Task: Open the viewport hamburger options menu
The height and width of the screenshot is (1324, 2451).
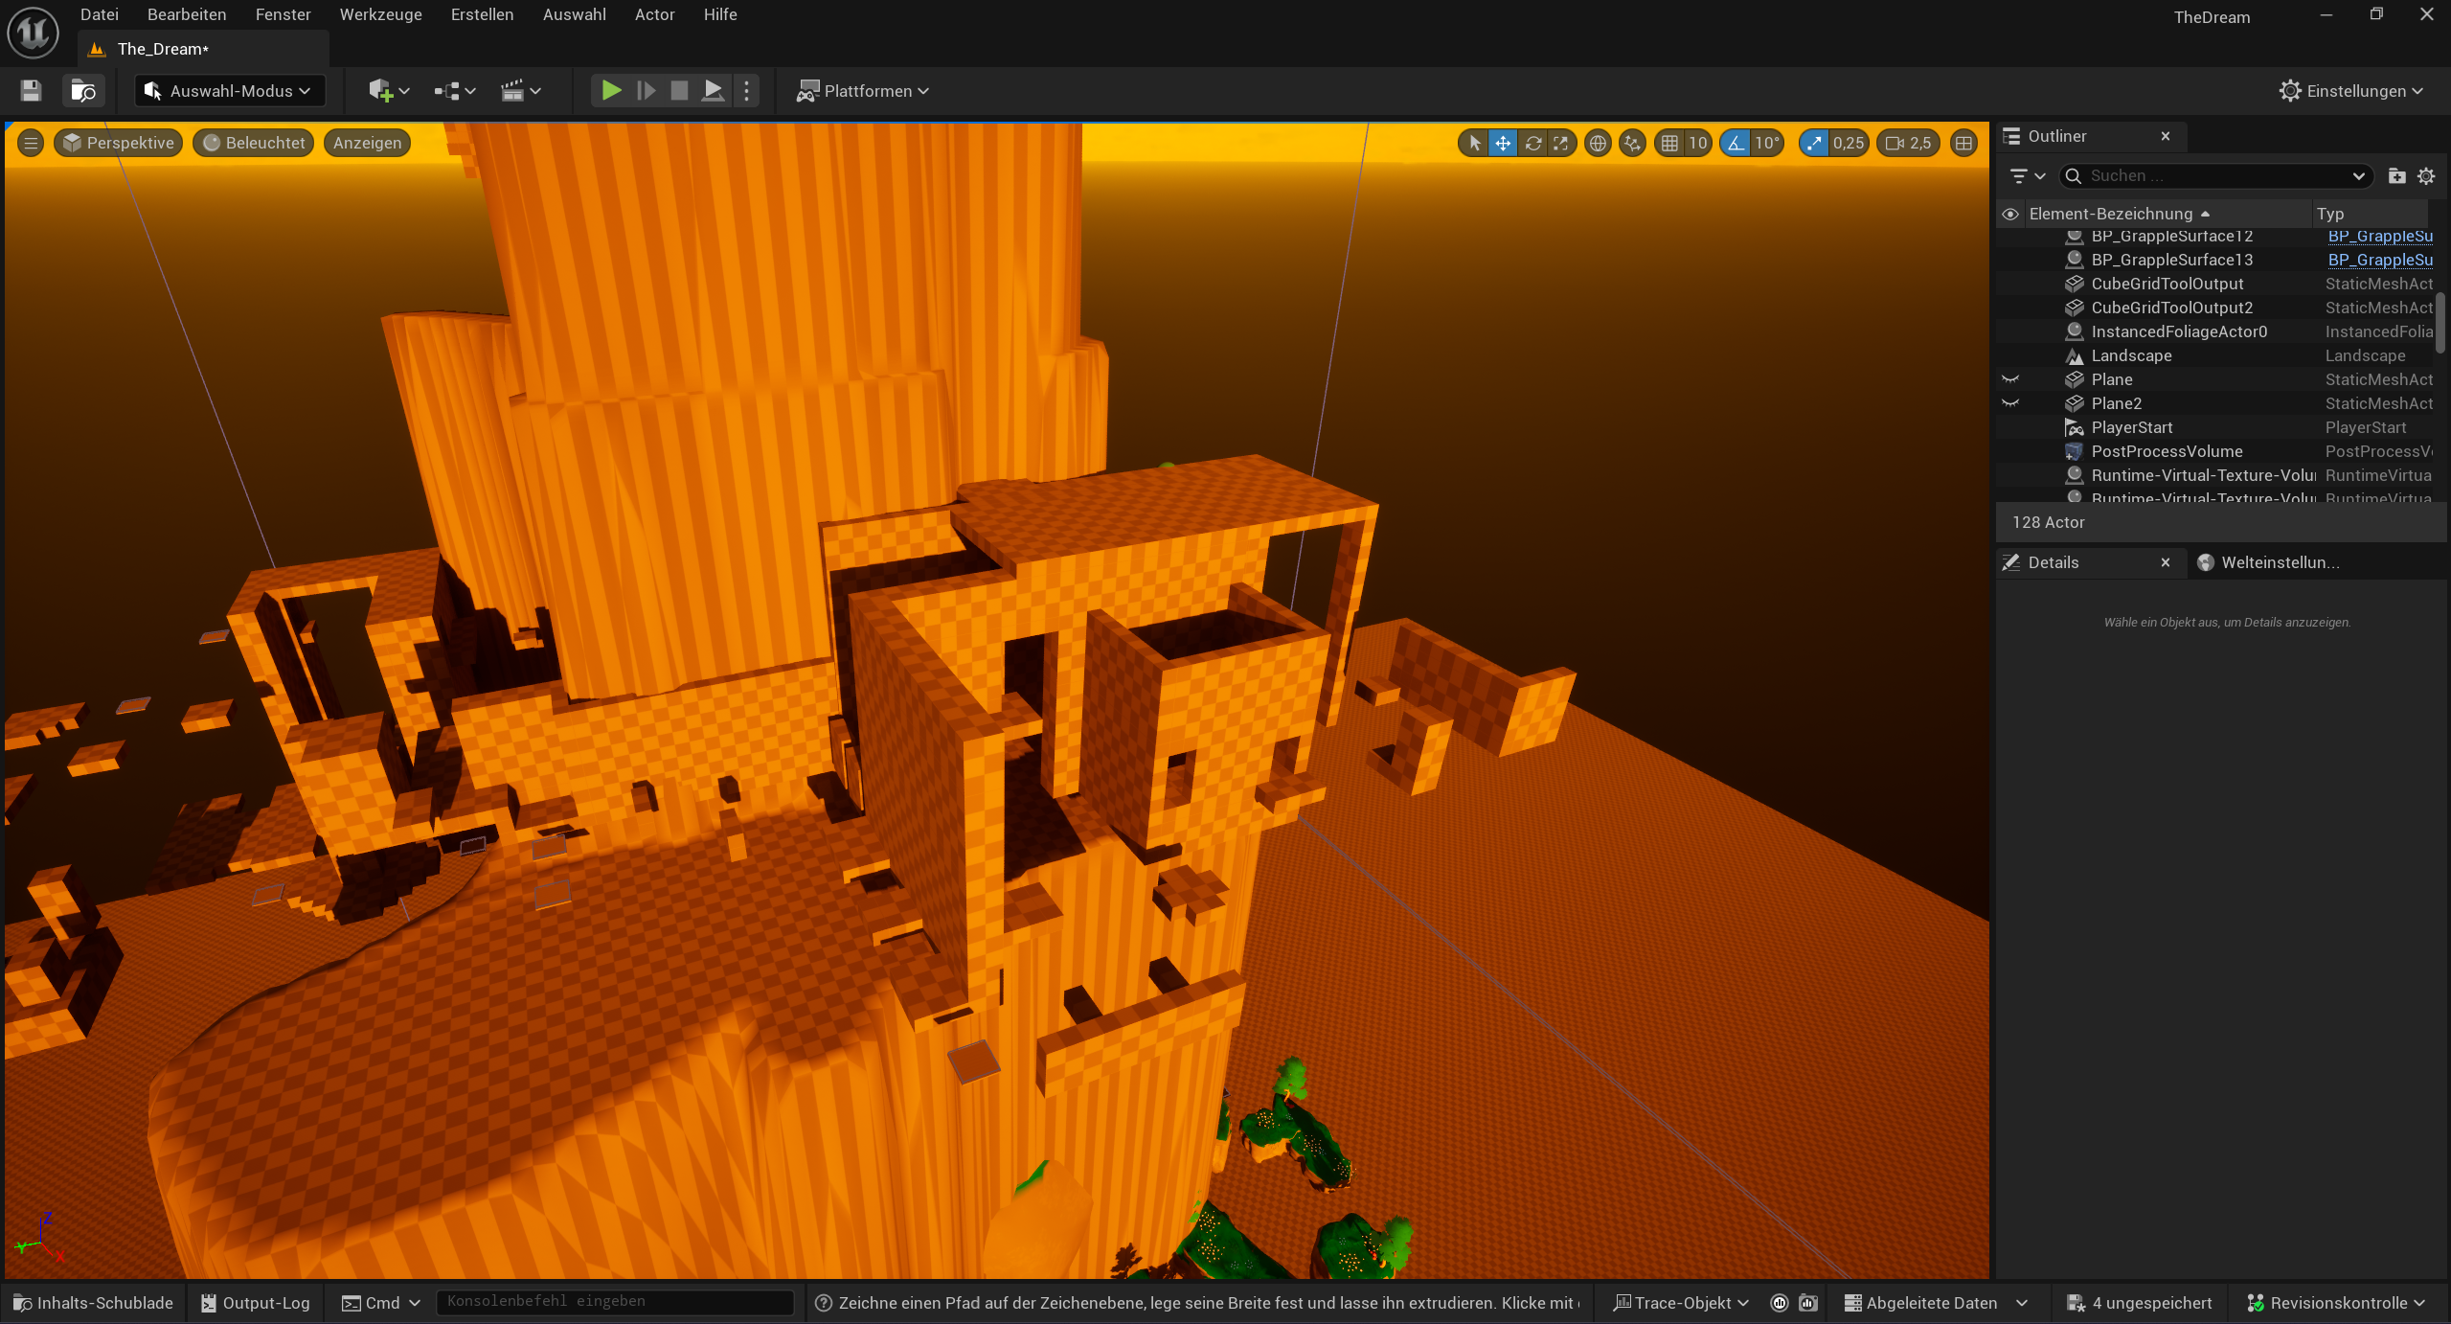Action: [31, 144]
